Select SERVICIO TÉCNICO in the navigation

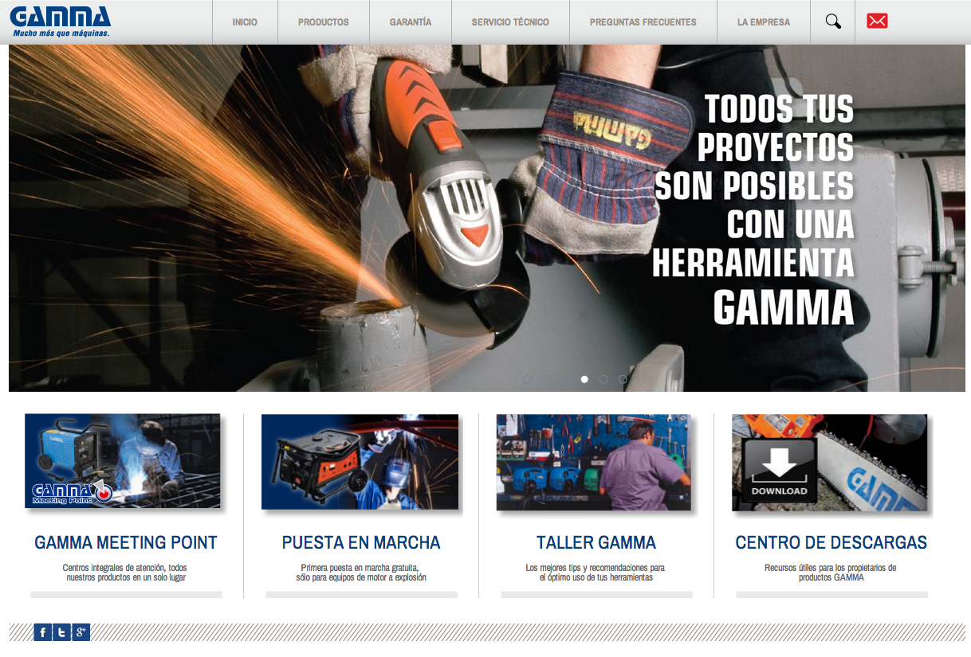click(x=510, y=22)
